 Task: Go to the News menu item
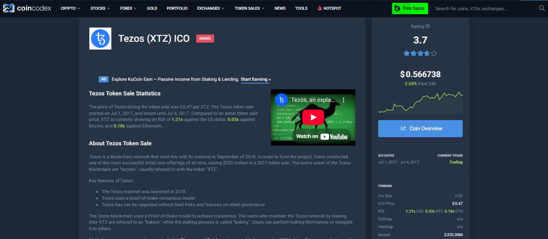[x=280, y=8]
